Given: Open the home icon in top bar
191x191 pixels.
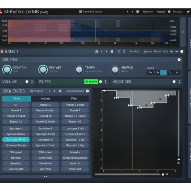Looking at the screenshot, I should tap(188, 12).
